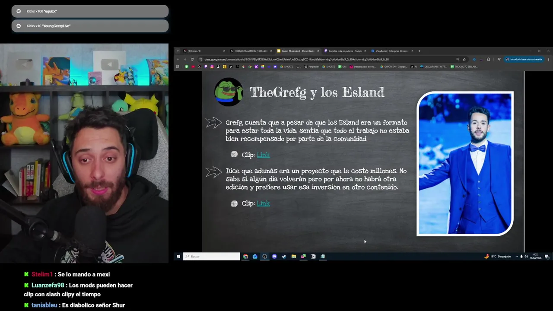Close the 'Guion 16 de abril' tab

pos(318,51)
